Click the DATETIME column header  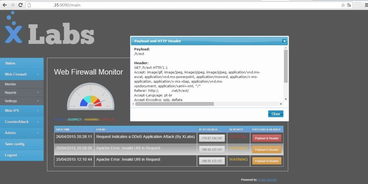(74, 129)
